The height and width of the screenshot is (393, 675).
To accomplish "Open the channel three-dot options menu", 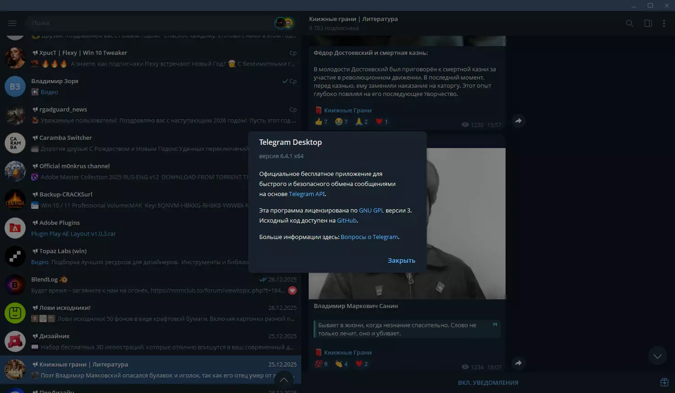I will point(664,23).
